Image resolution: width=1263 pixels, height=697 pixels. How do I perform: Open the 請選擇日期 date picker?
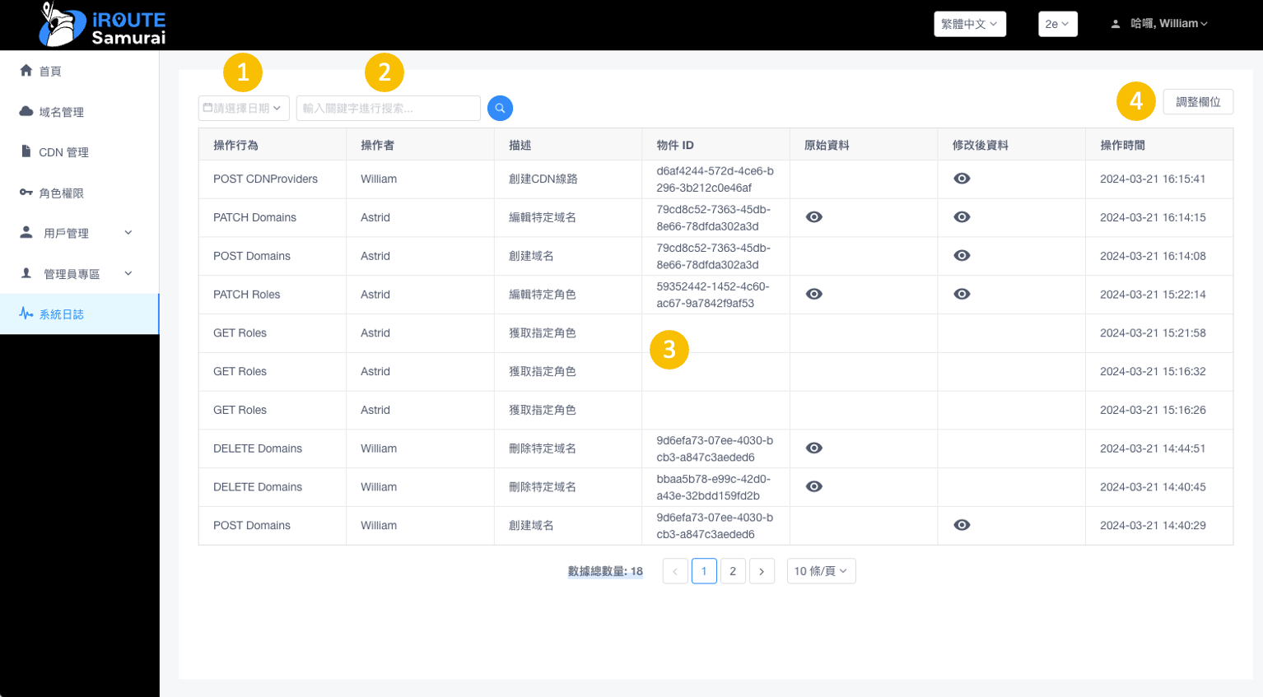point(244,108)
